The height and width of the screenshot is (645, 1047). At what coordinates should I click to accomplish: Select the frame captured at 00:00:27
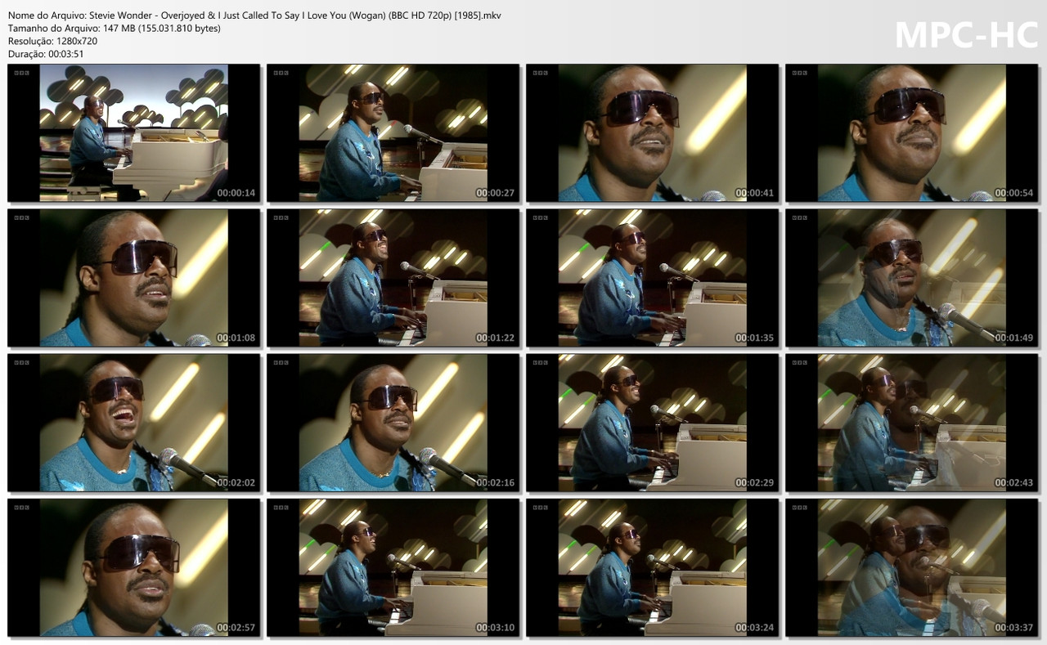(392, 132)
